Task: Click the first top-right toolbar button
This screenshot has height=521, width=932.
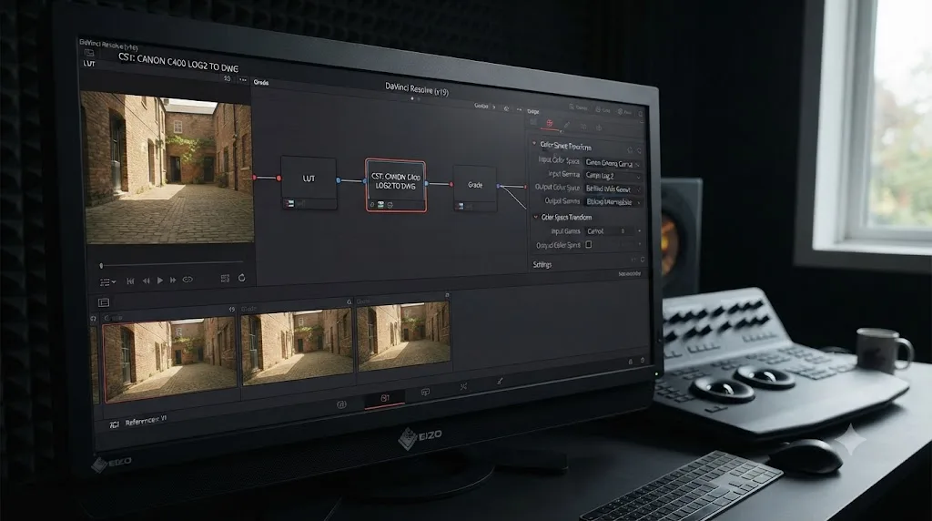Action: [579, 107]
